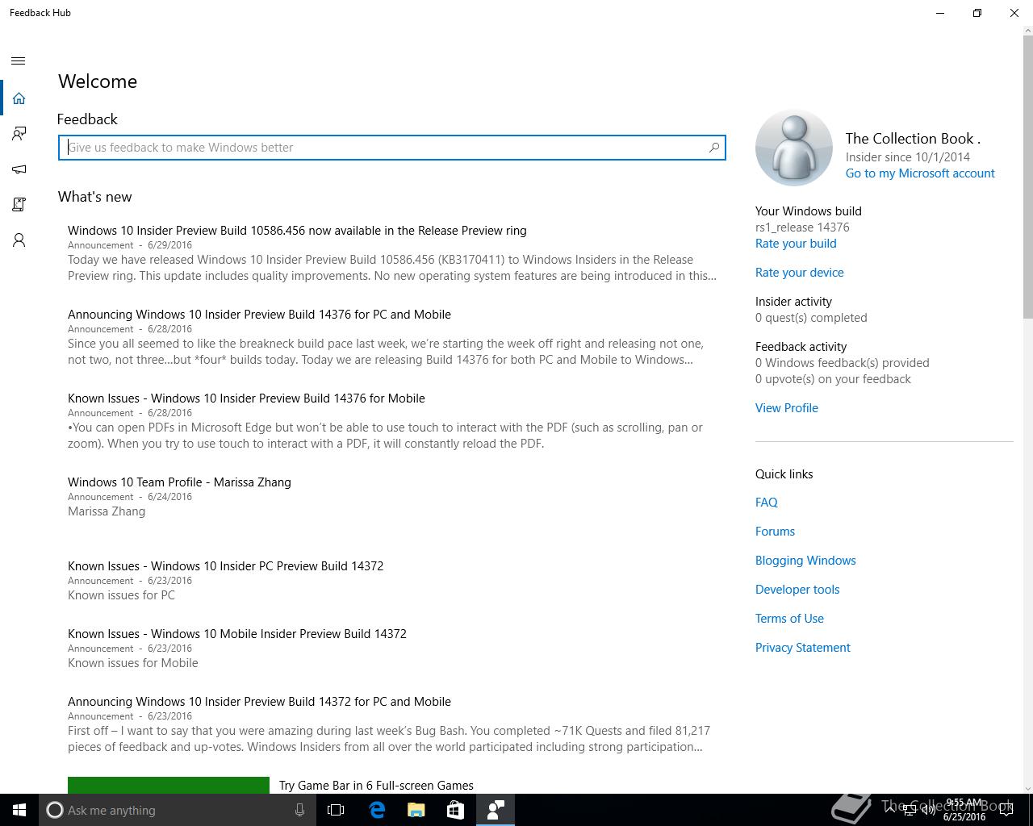The image size is (1033, 826).
Task: Click the scrollbar down arrow
Action: (x=1027, y=788)
